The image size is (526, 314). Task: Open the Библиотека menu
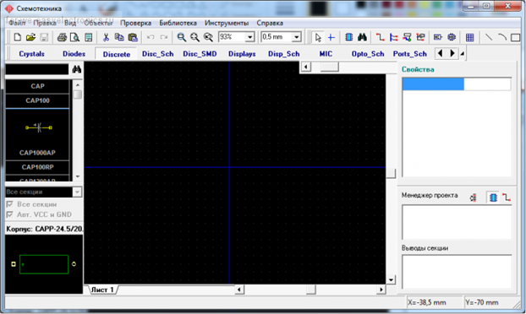coord(178,23)
